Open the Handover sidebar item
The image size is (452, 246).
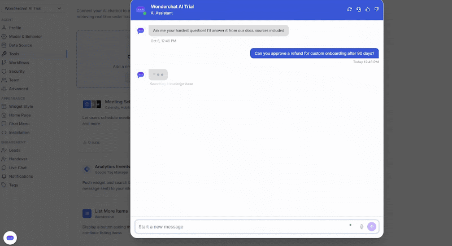[18, 159]
